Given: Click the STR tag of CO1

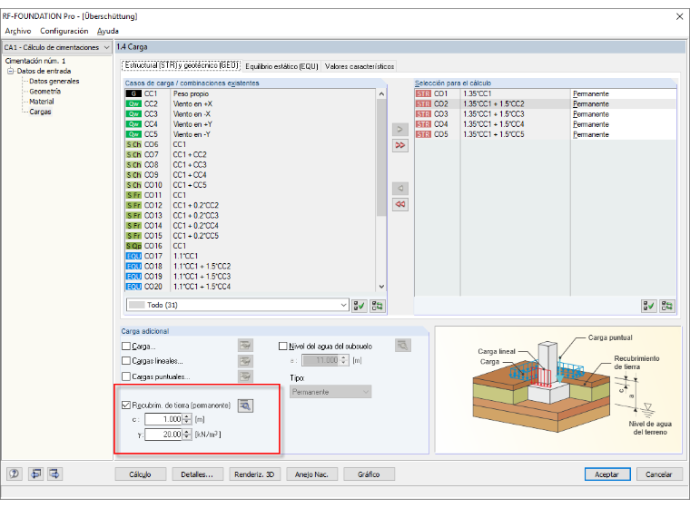Looking at the screenshot, I should [x=423, y=93].
